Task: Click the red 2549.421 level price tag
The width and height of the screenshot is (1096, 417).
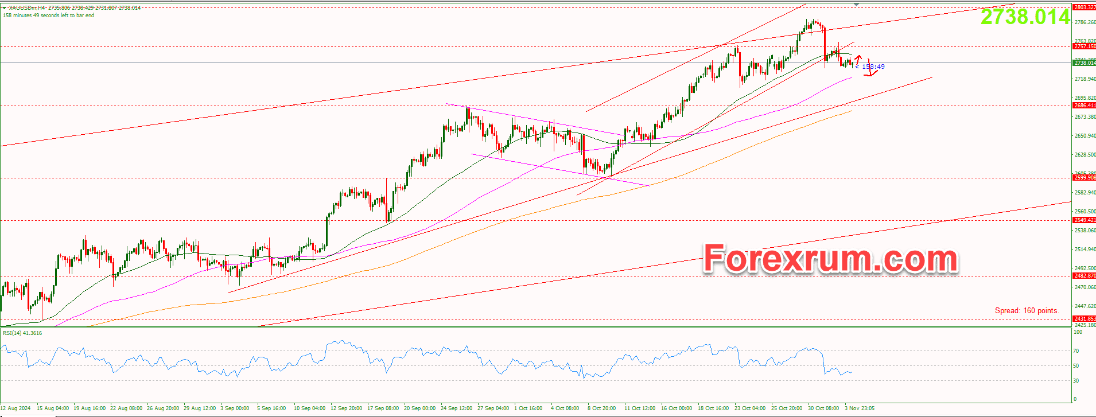Action: click(x=1085, y=220)
